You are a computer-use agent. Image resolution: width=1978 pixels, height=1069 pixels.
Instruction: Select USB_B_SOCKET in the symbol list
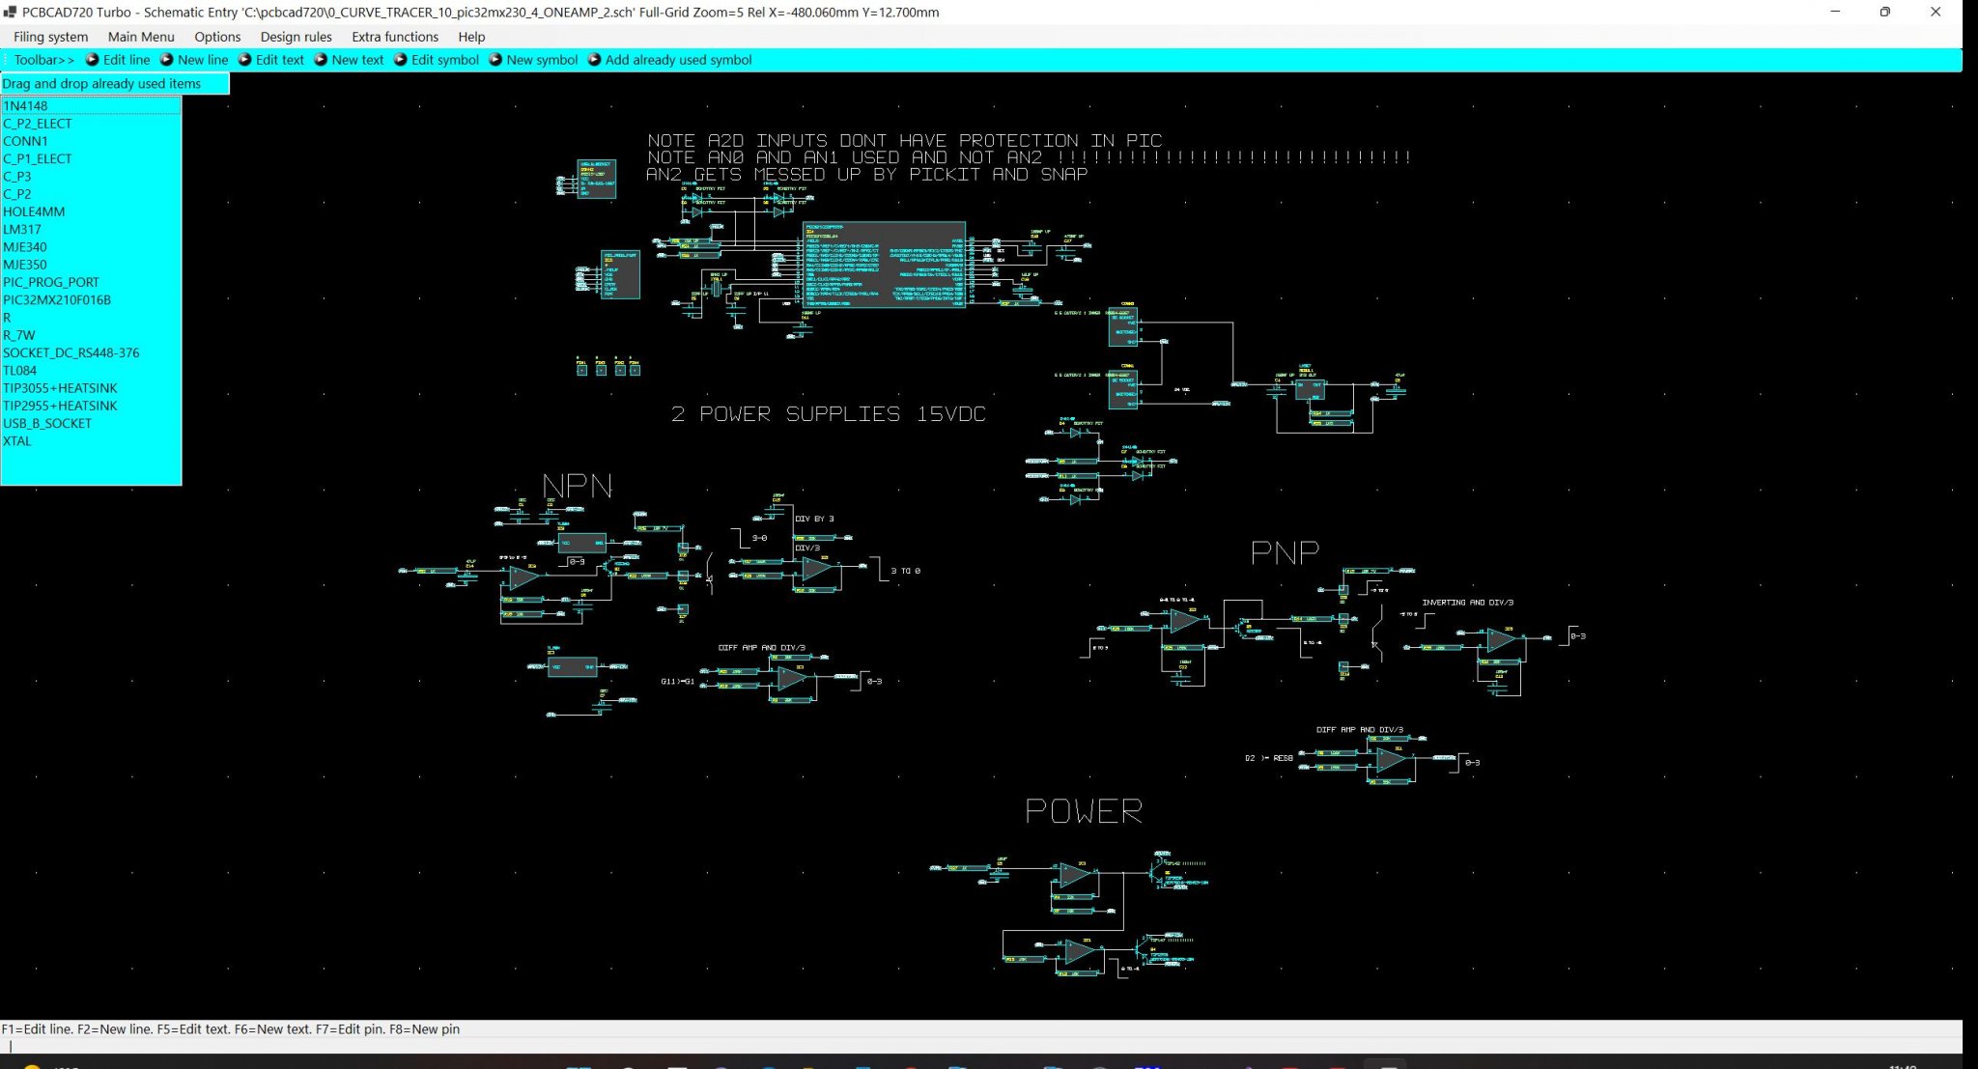coord(91,423)
